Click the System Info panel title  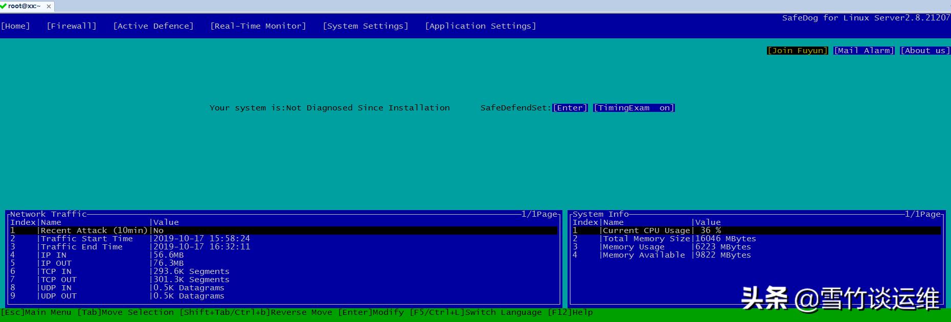pos(600,214)
